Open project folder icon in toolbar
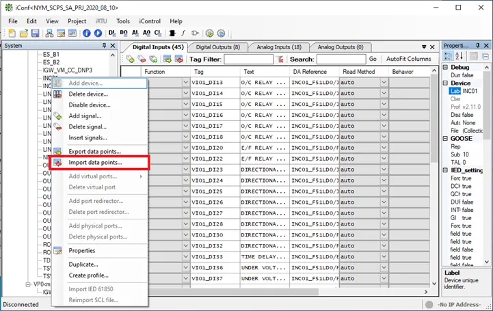493x311 pixels. [23, 33]
